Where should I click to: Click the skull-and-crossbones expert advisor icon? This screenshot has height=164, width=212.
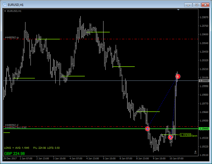195,152
